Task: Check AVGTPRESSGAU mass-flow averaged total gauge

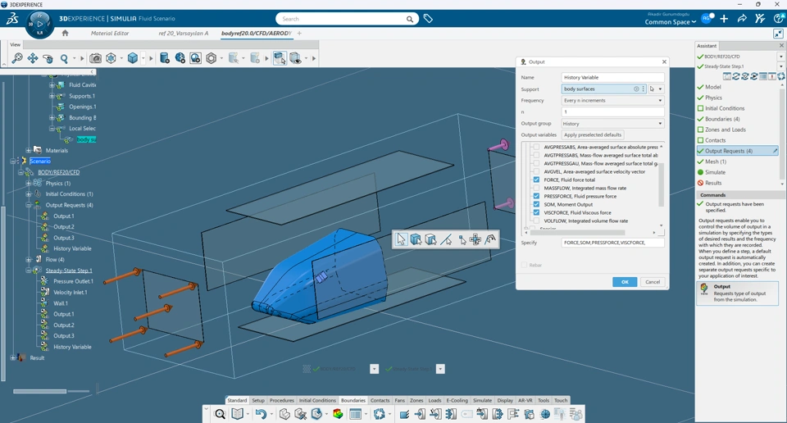Action: [536, 164]
